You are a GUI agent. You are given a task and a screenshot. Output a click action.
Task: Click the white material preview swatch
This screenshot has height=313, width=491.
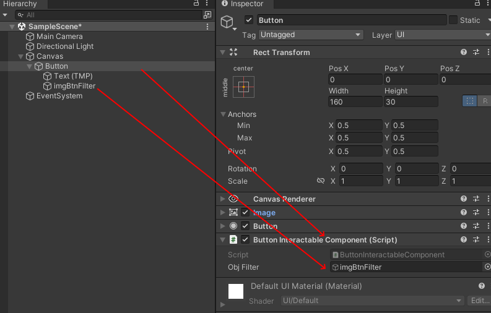point(236,291)
